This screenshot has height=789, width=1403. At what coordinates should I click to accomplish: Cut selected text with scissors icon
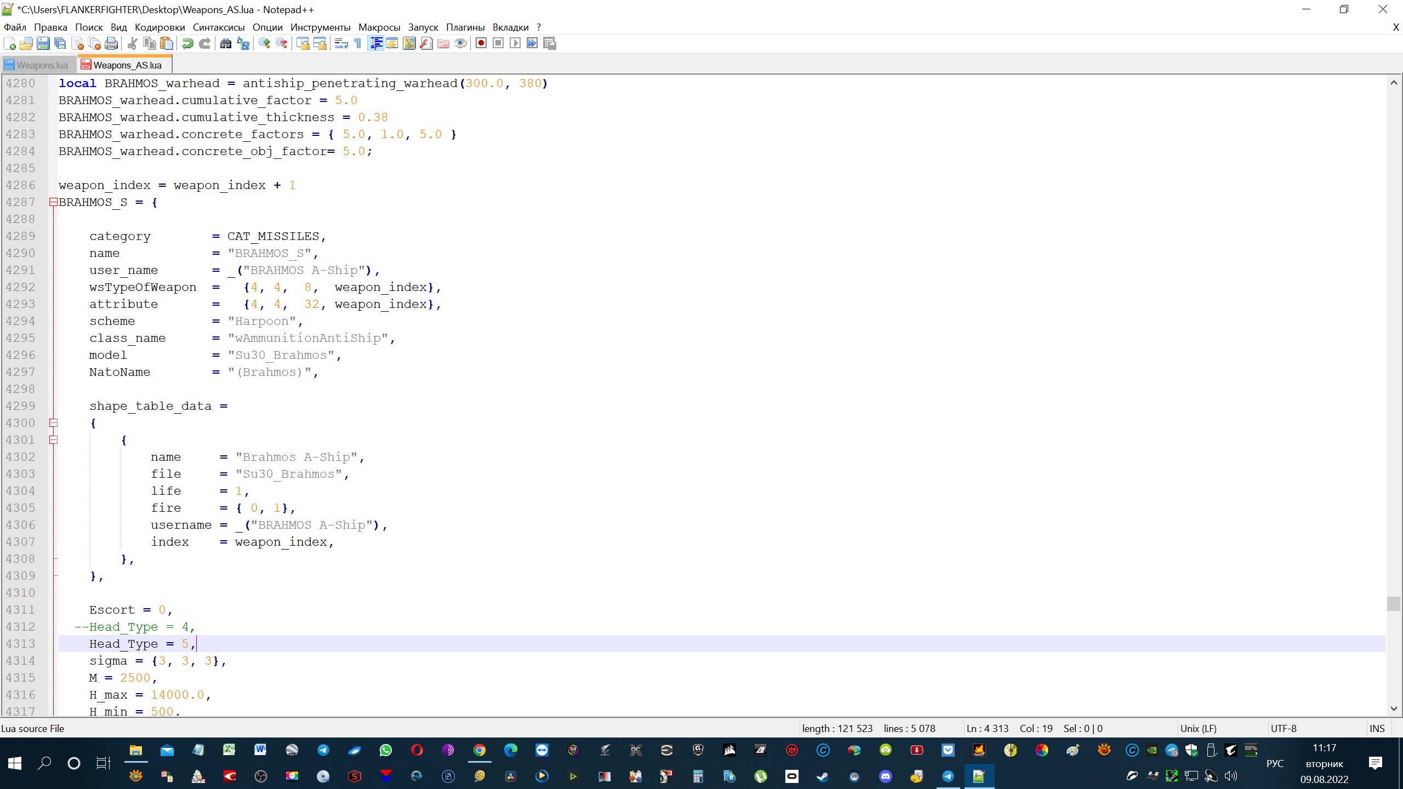[132, 43]
